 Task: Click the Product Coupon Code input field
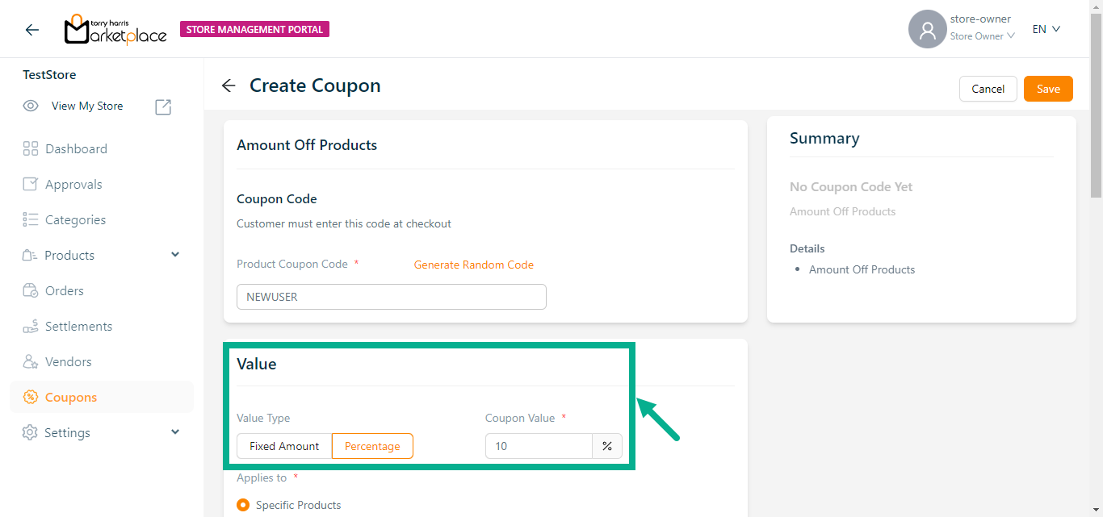click(392, 297)
